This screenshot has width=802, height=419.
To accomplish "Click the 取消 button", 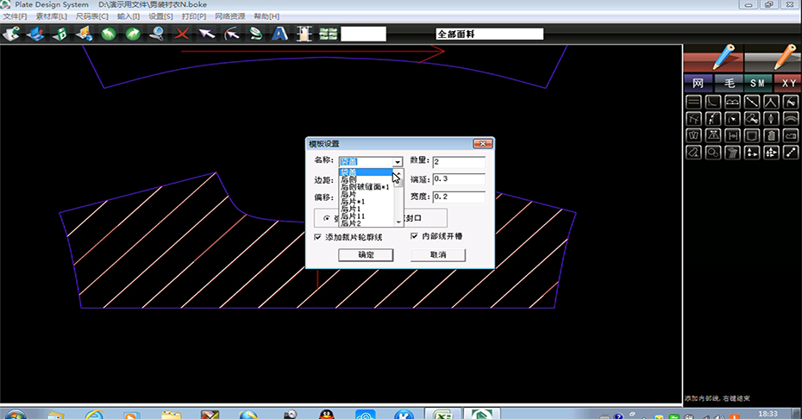I will pyautogui.click(x=437, y=255).
